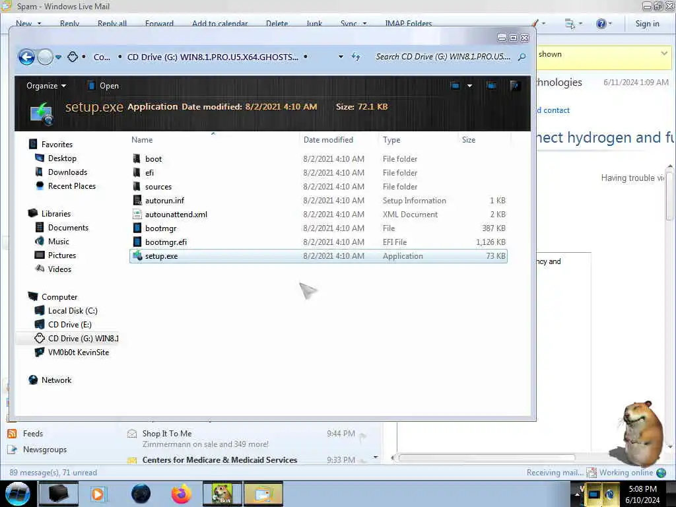Viewport: 676px width, 507px height.
Task: Open Windows Live Mail help icon
Action: coord(601,24)
